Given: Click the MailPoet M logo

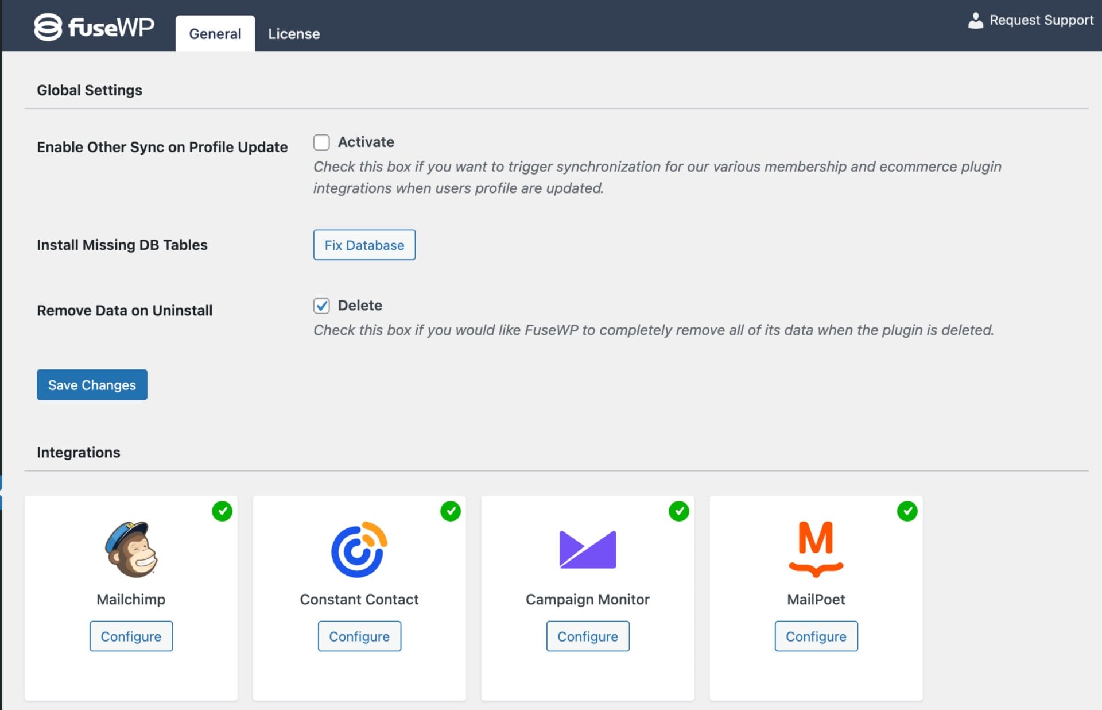Looking at the screenshot, I should 816,549.
